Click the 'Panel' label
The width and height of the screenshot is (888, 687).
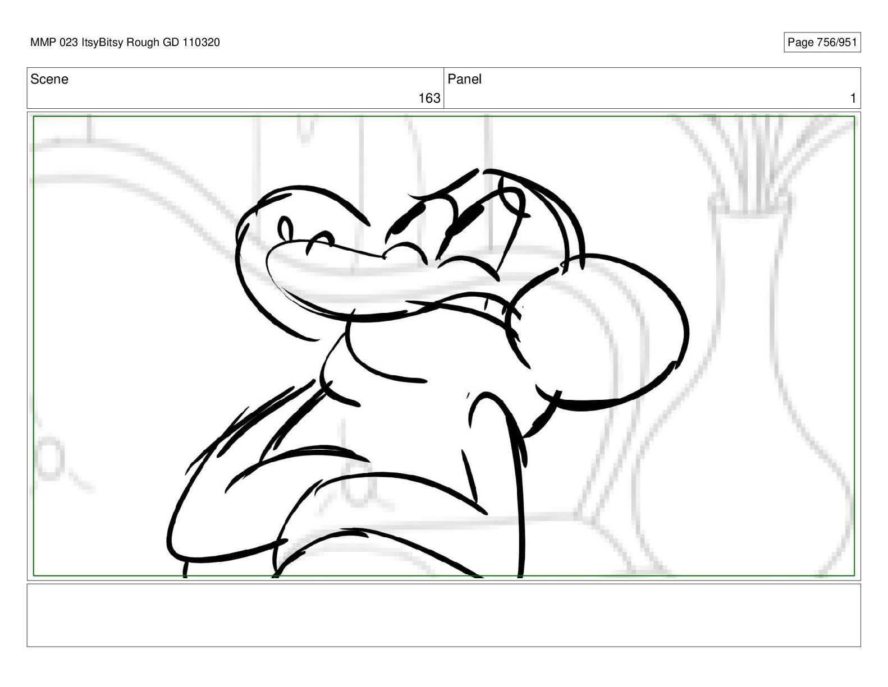[464, 79]
